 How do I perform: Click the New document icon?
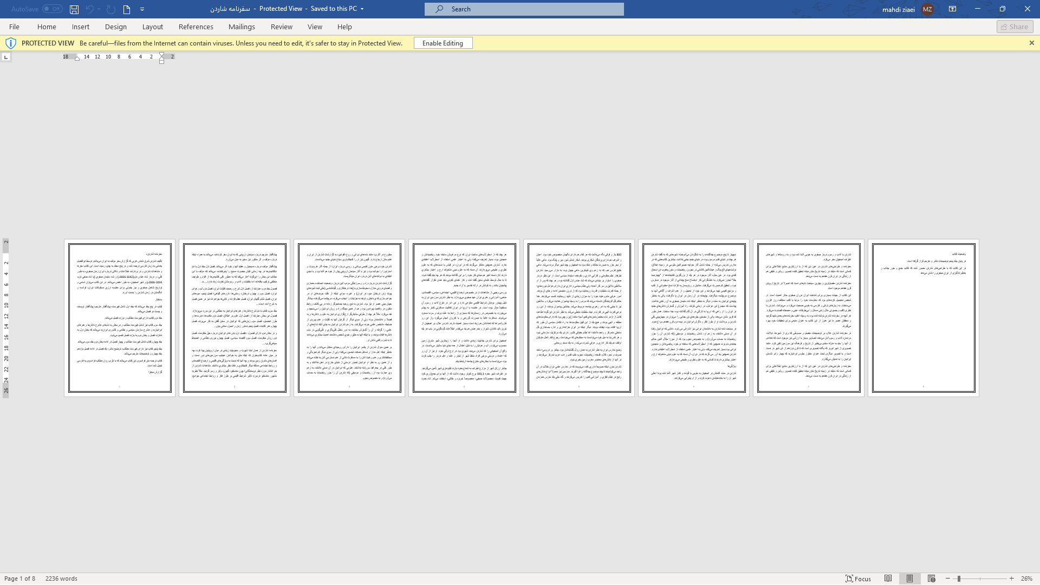click(126, 9)
